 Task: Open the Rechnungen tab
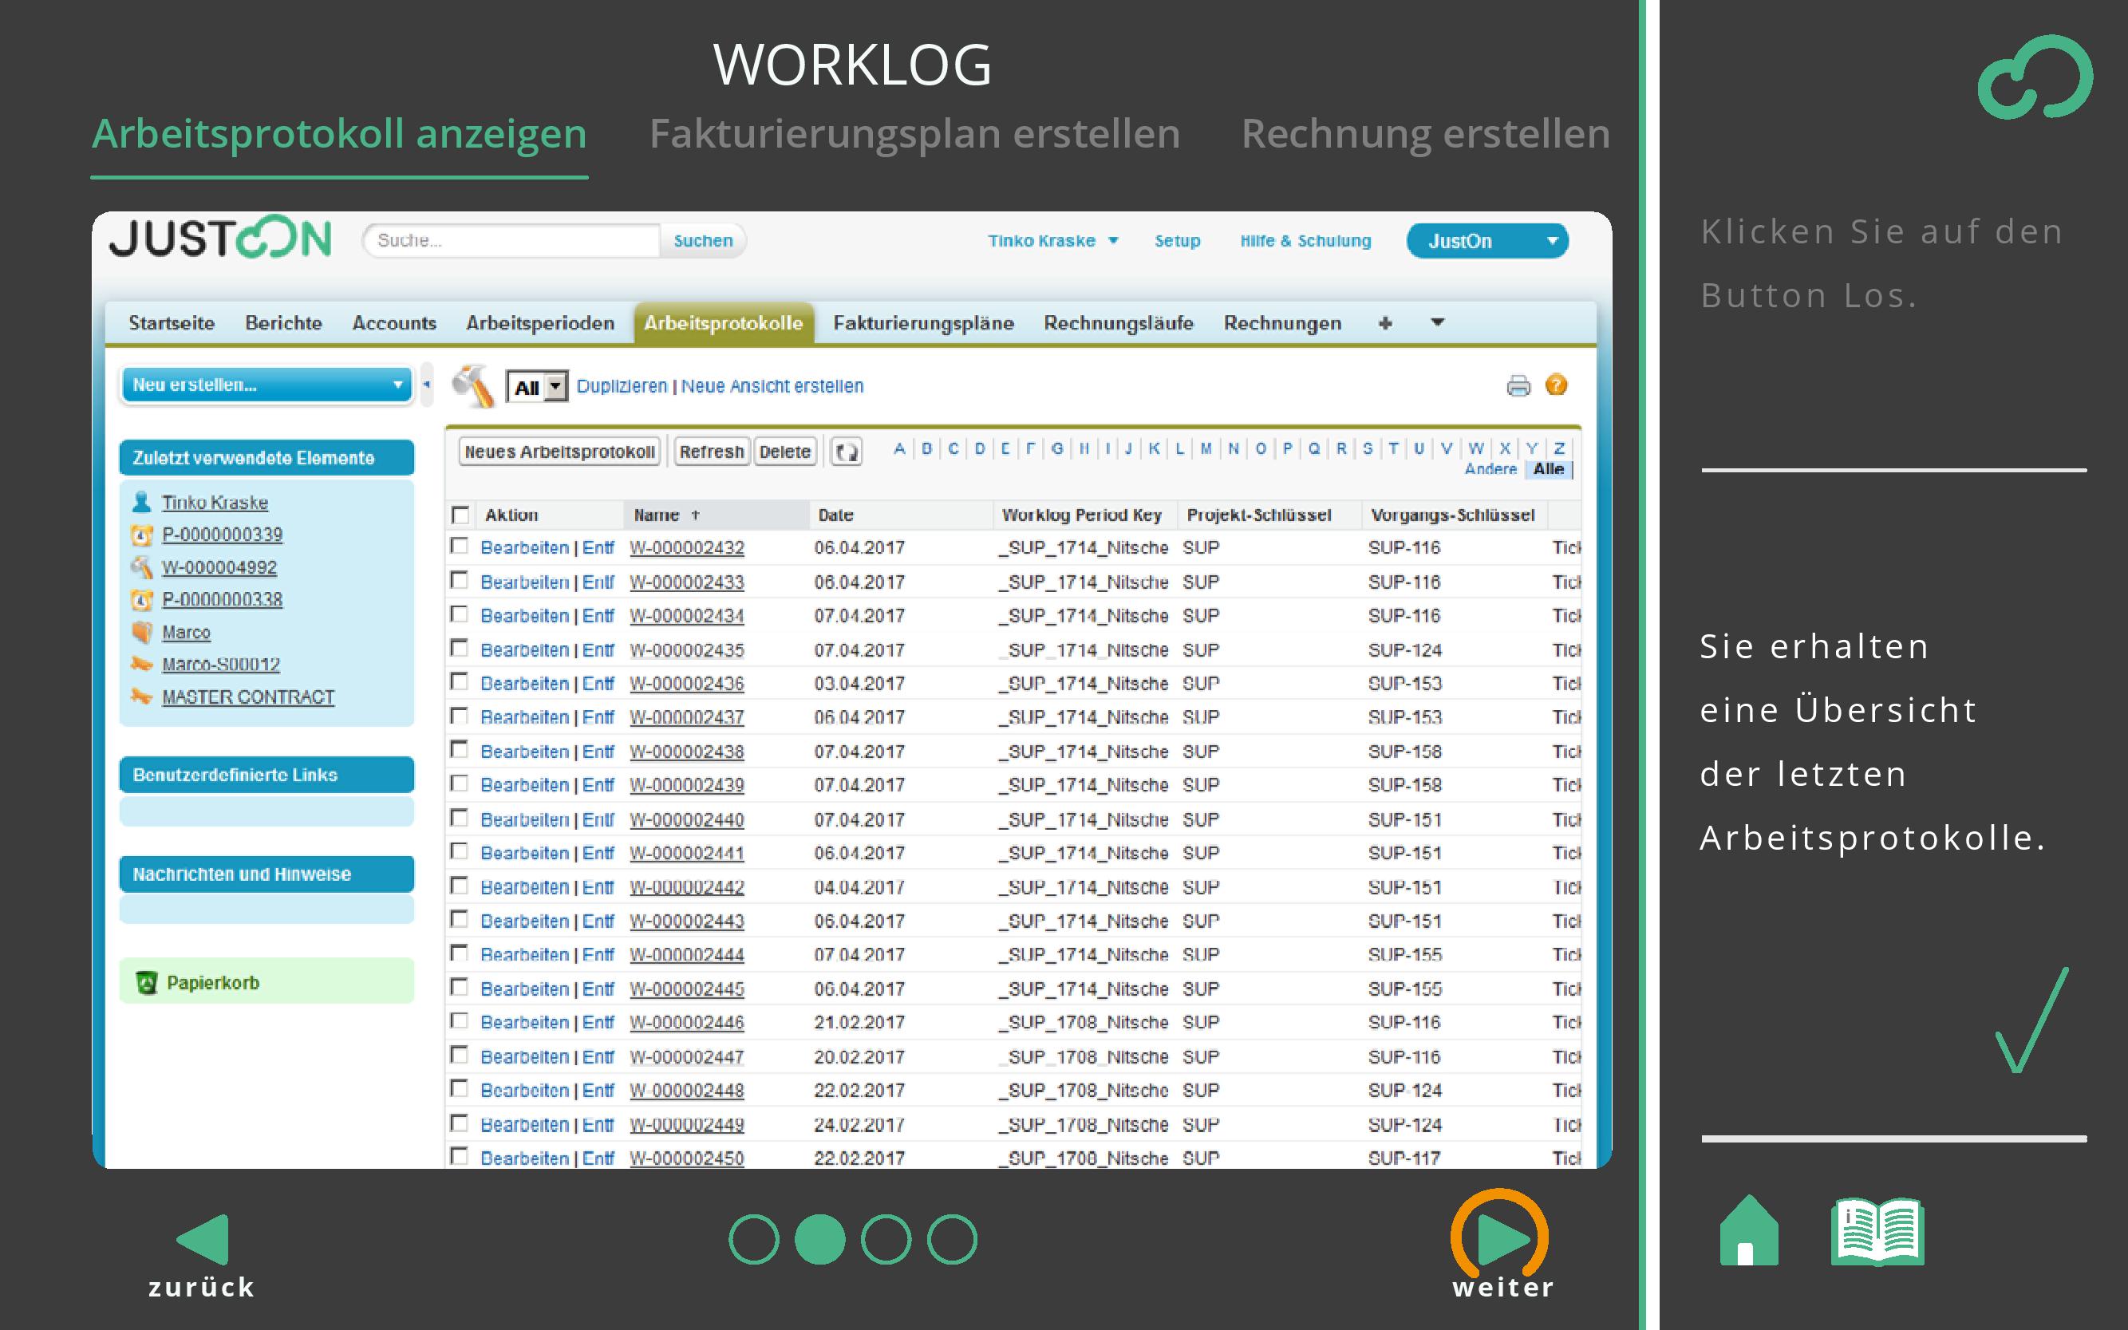point(1281,323)
